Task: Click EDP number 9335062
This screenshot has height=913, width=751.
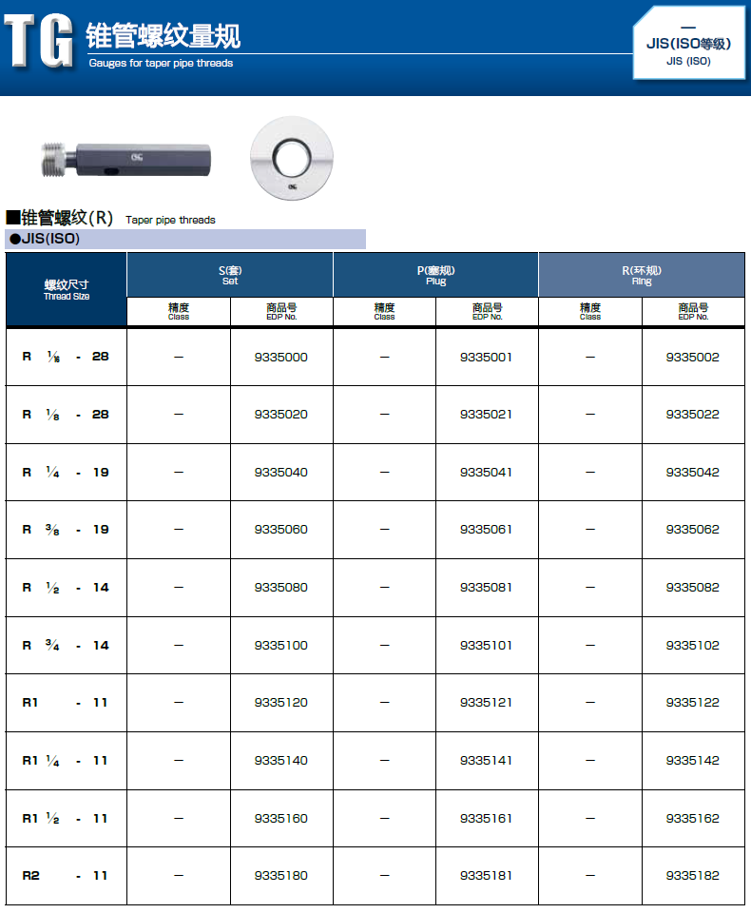Action: click(x=693, y=530)
